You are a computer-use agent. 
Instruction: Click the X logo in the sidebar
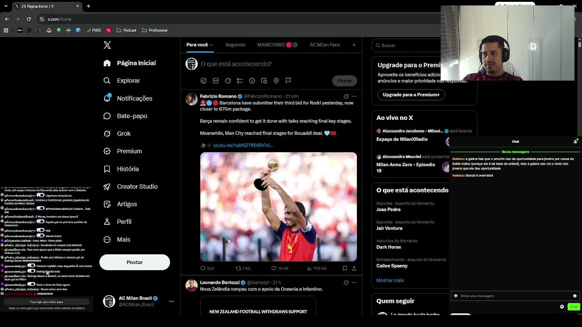[107, 45]
